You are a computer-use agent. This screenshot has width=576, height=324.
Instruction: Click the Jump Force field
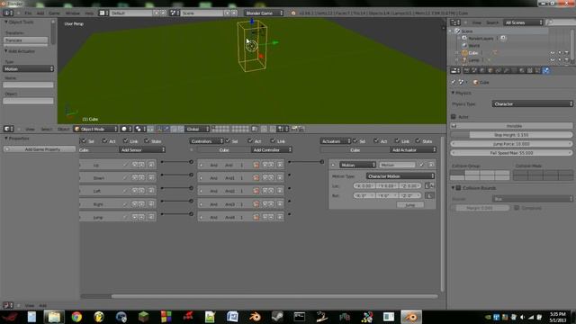click(512, 144)
